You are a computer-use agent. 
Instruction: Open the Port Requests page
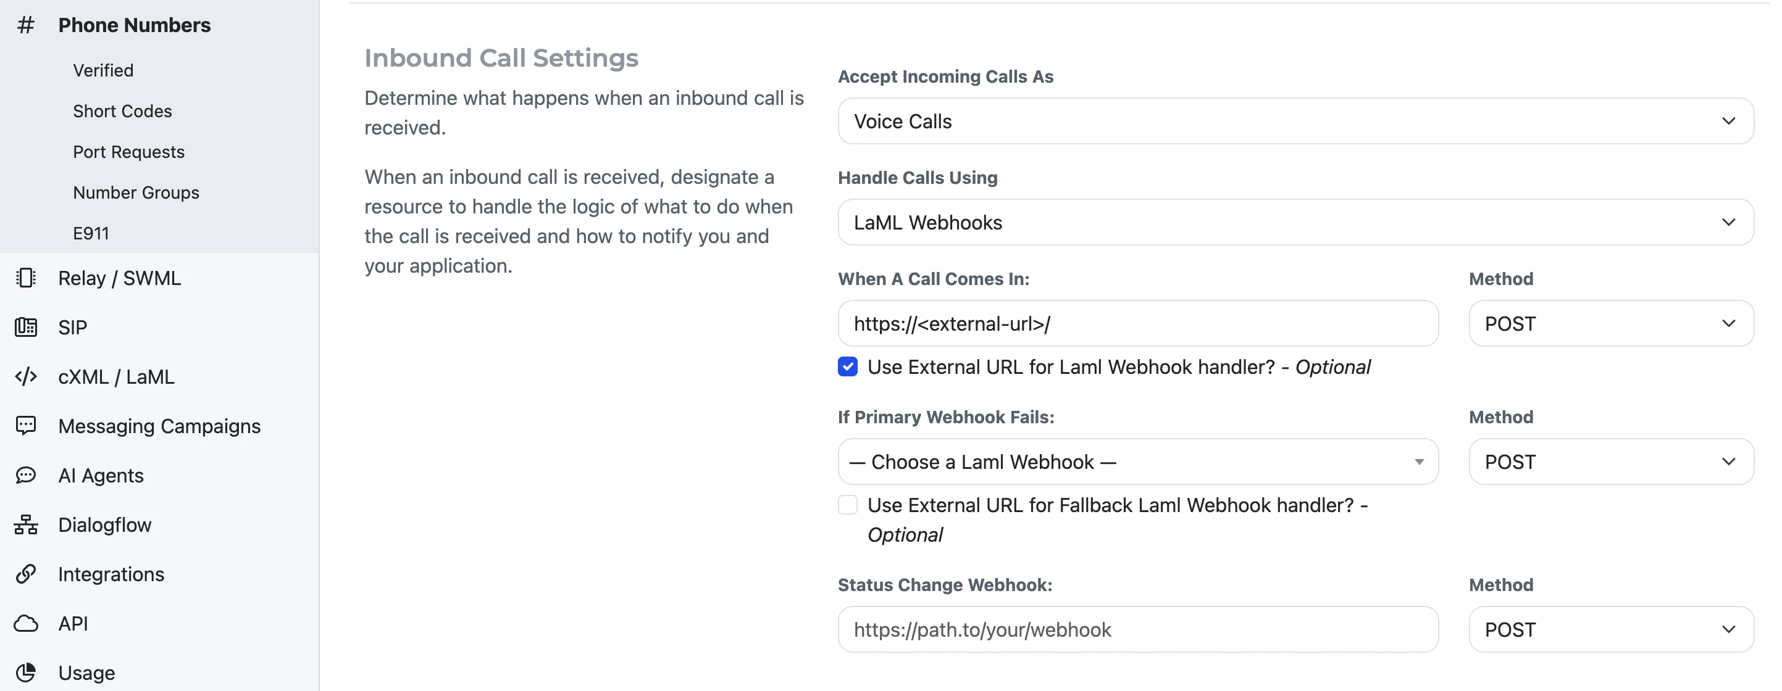pyautogui.click(x=128, y=151)
